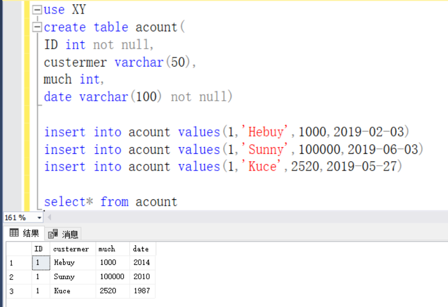The height and width of the screenshot is (307, 448).
Task: Click the horizontal scrollbar left arrow
Action: point(49,217)
